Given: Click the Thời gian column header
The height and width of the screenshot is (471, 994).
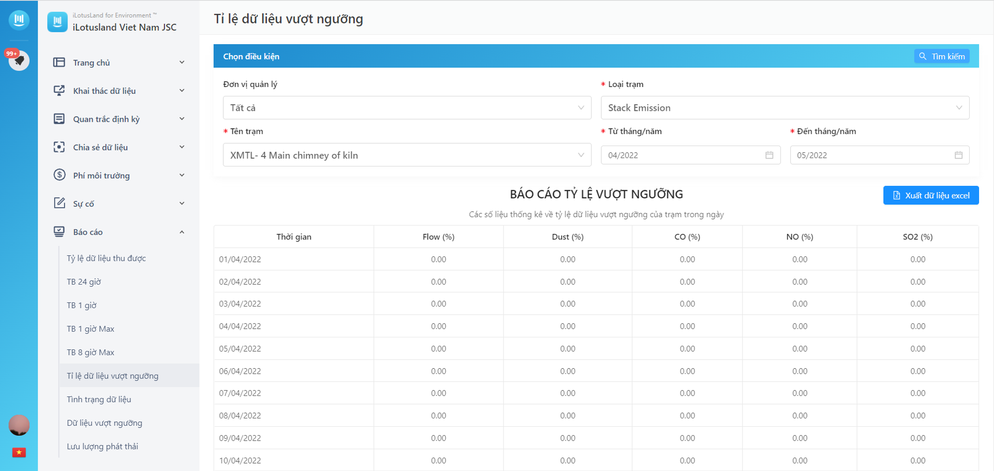Looking at the screenshot, I should click(x=294, y=237).
